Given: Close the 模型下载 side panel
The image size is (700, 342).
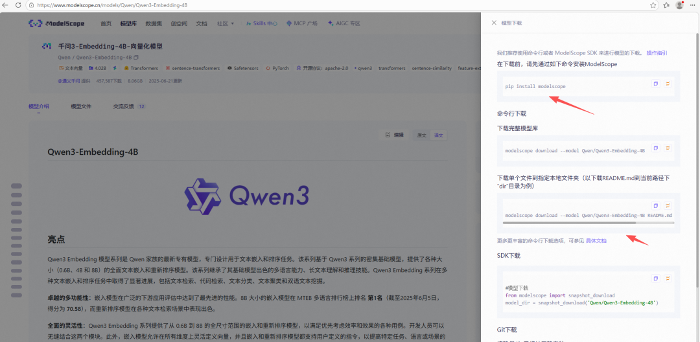Looking at the screenshot, I should tap(494, 23).
